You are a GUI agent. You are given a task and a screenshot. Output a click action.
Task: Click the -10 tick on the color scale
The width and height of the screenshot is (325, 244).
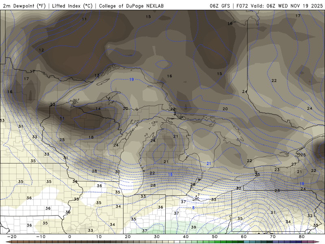41,237
